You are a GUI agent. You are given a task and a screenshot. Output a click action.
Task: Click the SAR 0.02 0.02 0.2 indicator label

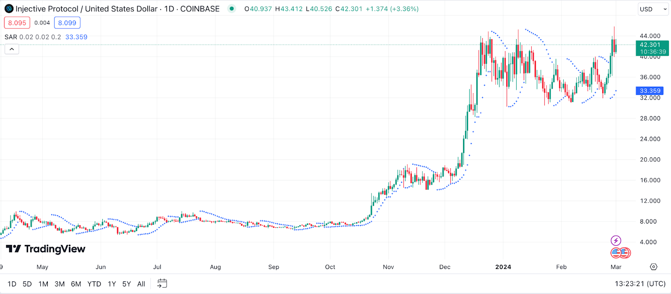pos(33,37)
